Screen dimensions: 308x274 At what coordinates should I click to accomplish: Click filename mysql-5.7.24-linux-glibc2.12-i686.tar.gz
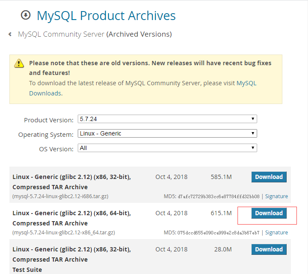[60, 196]
